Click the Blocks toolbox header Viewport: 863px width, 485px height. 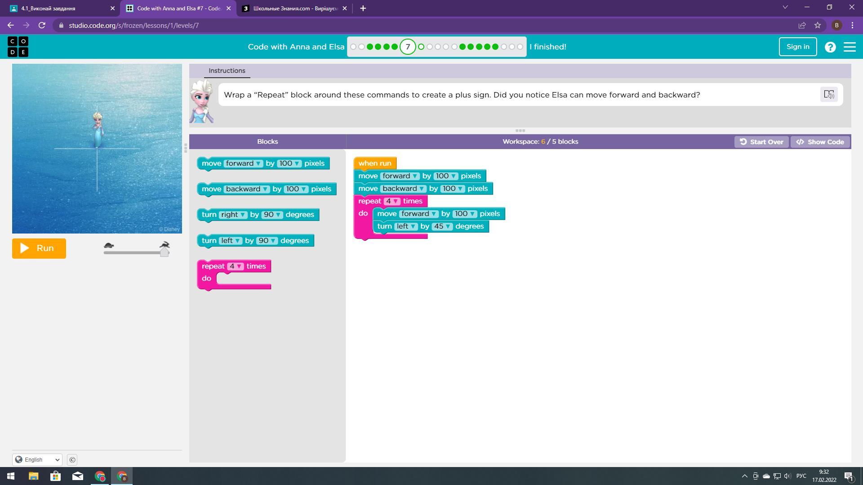267,141
